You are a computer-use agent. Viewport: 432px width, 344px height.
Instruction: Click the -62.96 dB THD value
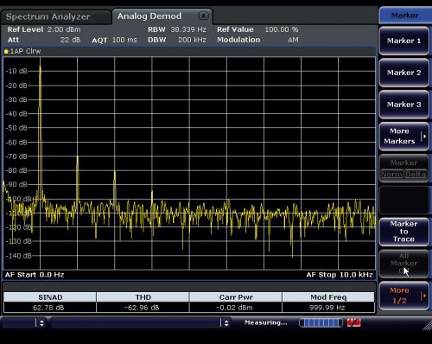point(142,308)
